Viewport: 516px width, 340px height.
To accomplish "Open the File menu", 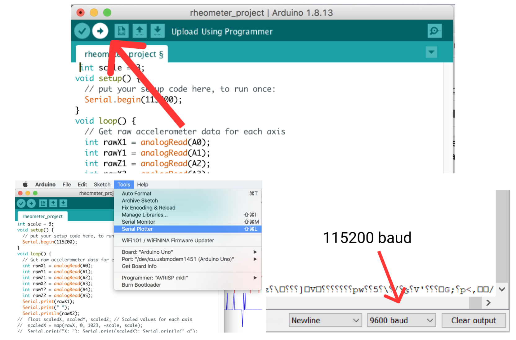I will pyautogui.click(x=67, y=185).
